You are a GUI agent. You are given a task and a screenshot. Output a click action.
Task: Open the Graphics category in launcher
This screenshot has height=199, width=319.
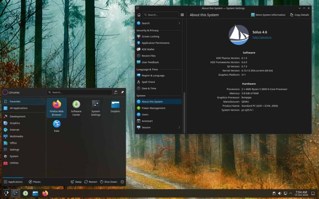pos(24,123)
